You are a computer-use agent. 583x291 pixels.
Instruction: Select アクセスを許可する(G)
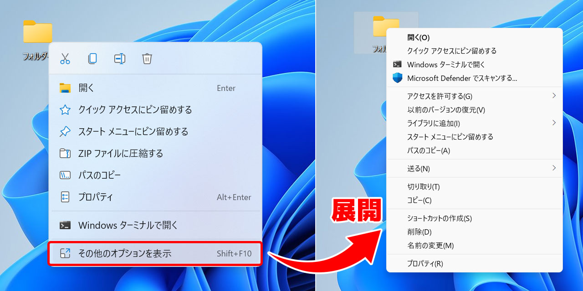[475, 96]
